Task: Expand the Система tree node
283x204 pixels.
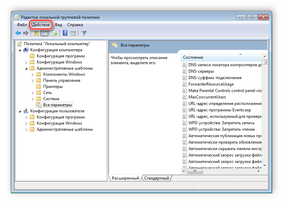Action: point(33,99)
